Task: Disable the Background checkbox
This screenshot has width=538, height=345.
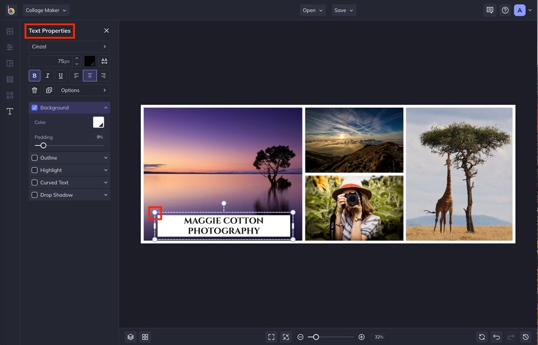Action: click(35, 108)
